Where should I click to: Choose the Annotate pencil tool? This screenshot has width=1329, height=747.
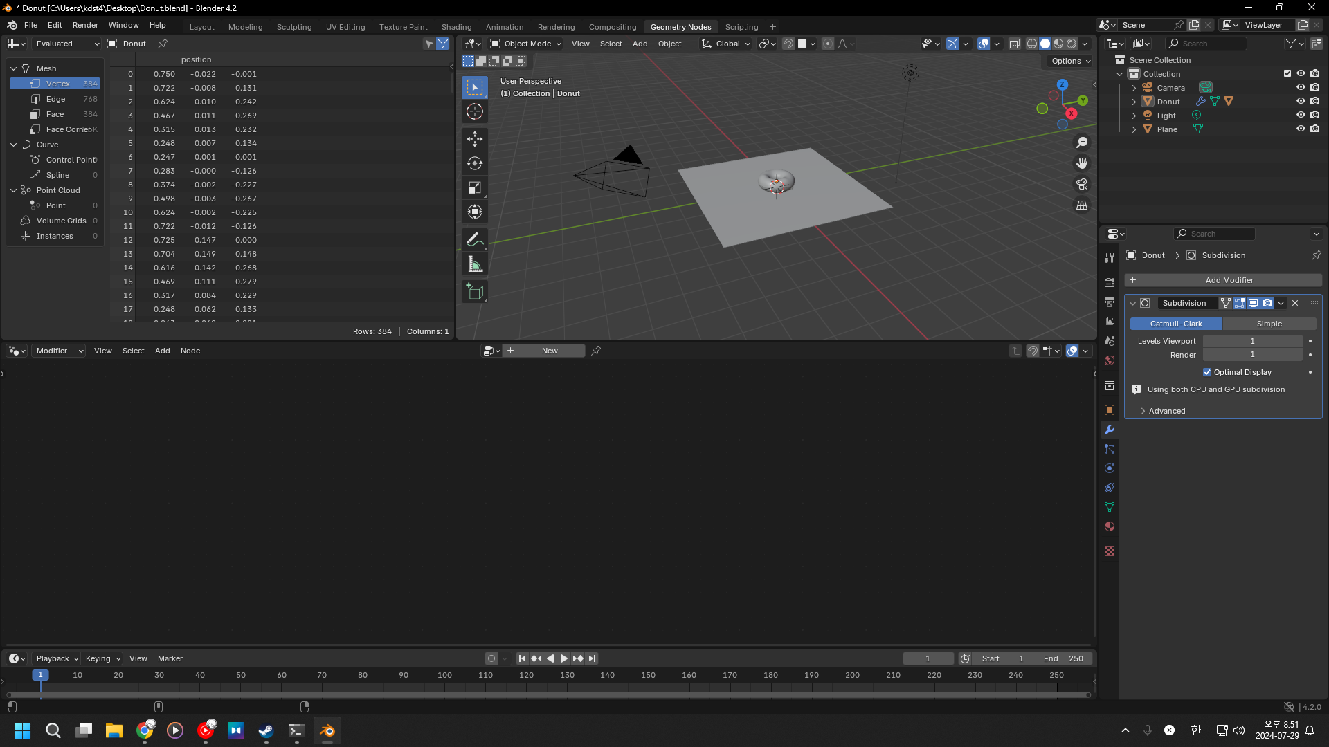474,239
